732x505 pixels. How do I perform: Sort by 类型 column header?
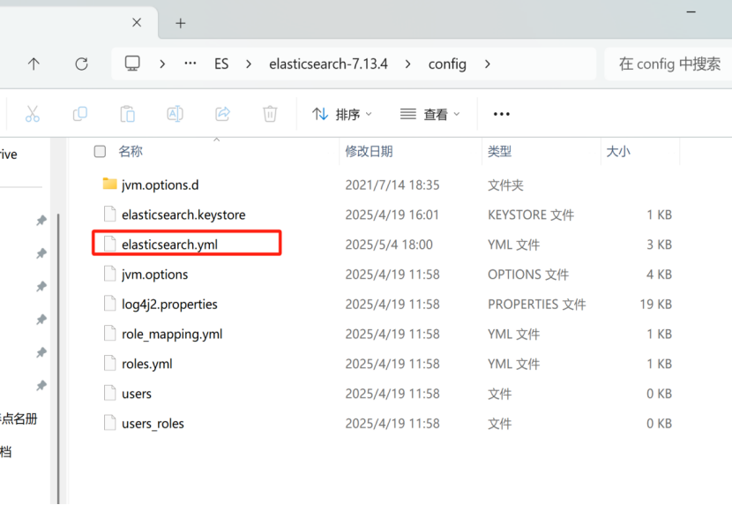click(x=499, y=151)
